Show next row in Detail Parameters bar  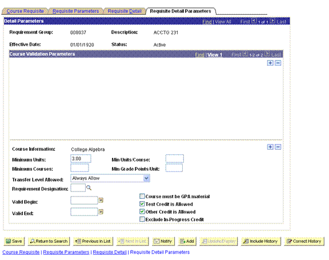(272, 21)
